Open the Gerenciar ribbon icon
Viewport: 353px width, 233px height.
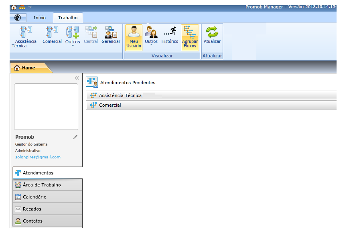111,35
